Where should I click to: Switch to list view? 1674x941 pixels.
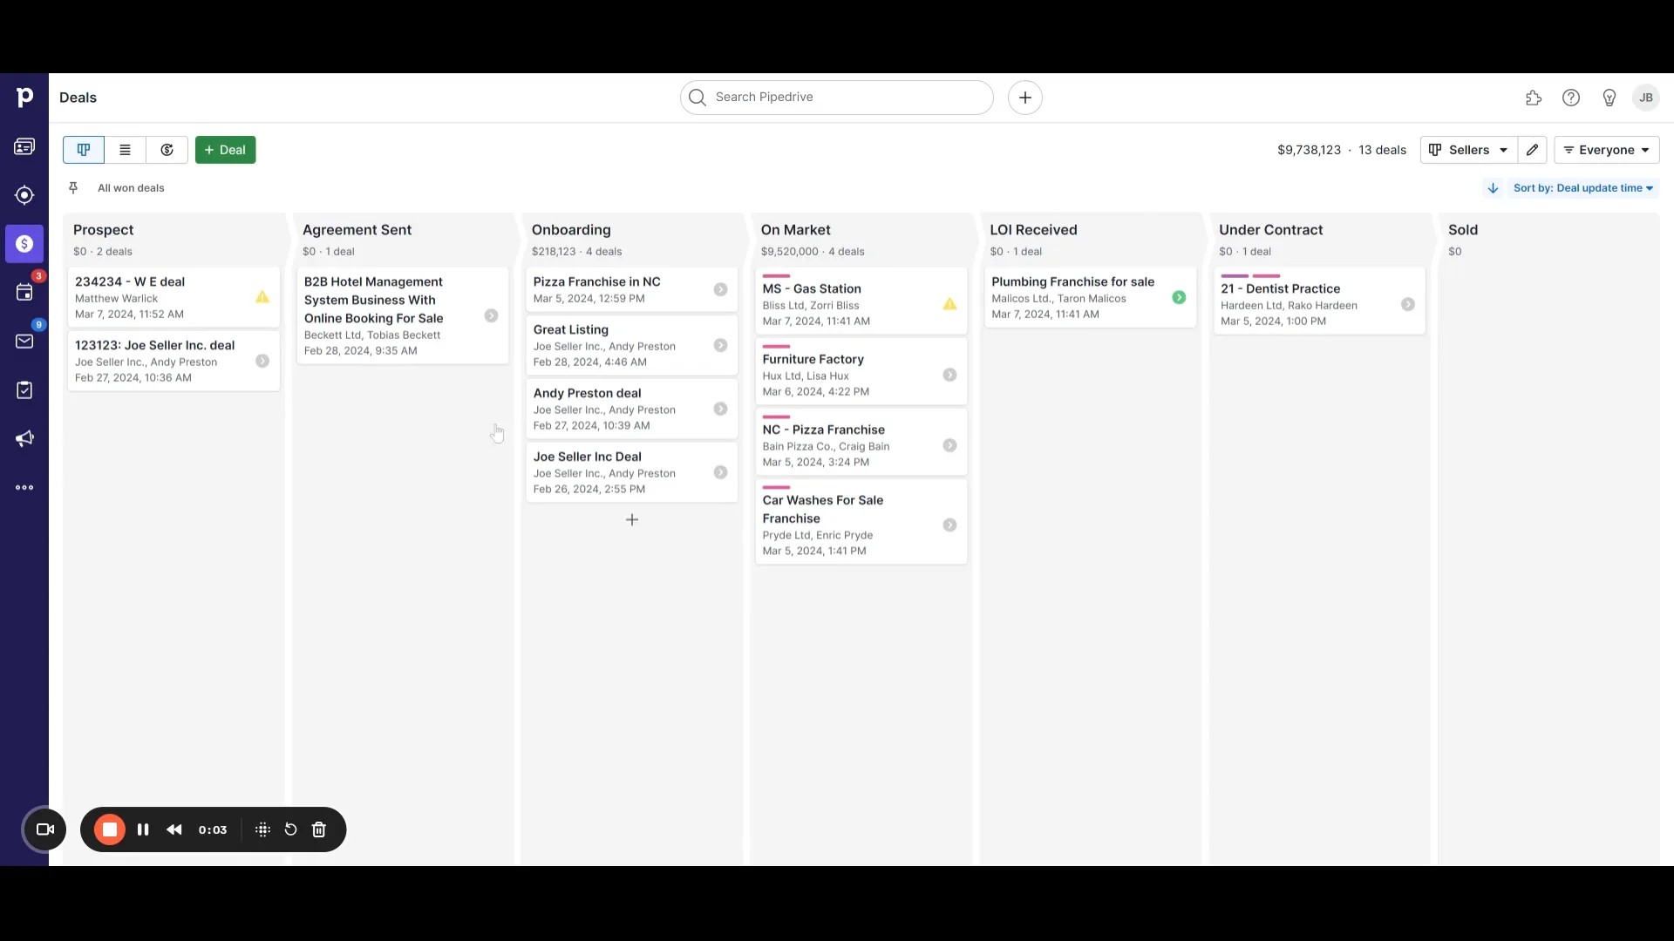126,150
